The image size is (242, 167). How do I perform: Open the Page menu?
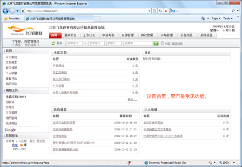click(216, 19)
